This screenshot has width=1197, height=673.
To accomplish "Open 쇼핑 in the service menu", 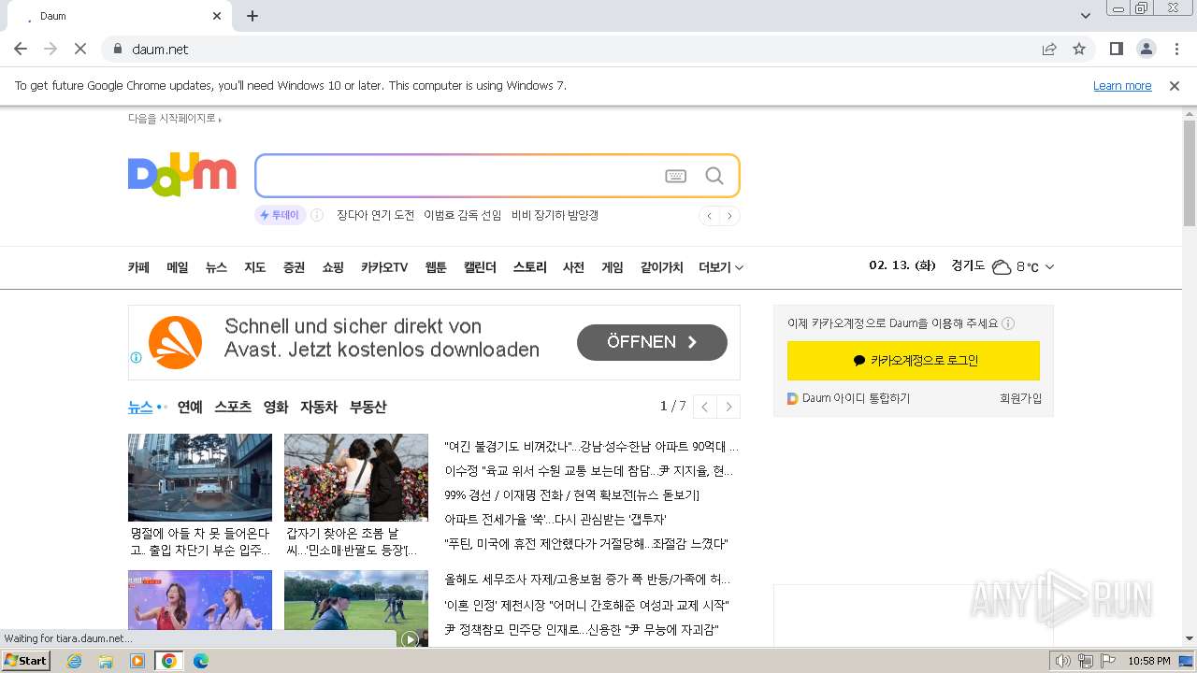I will (x=333, y=267).
